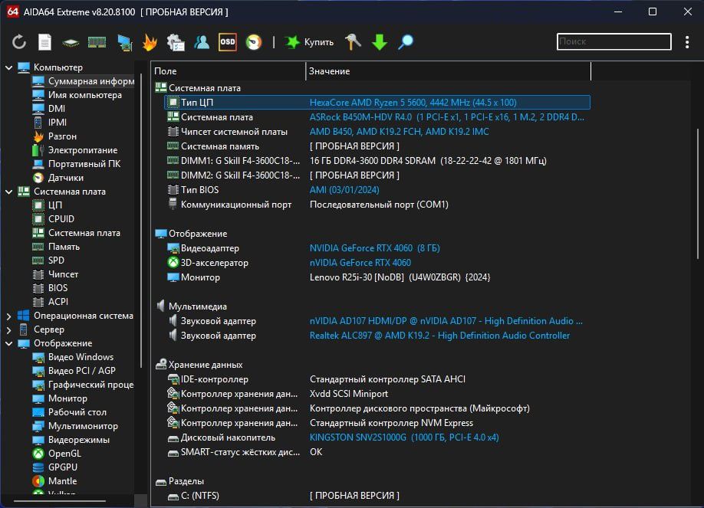Select the Коммуникационный порт row
The image size is (704, 508).
click(x=377, y=205)
